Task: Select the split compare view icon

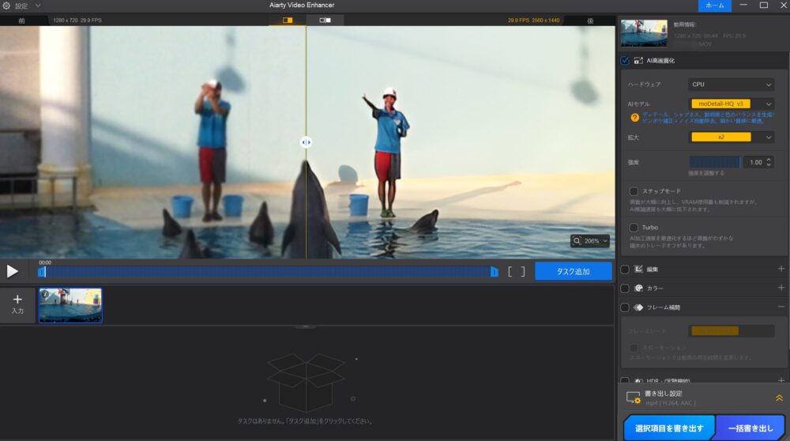Action: pyautogui.click(x=288, y=20)
